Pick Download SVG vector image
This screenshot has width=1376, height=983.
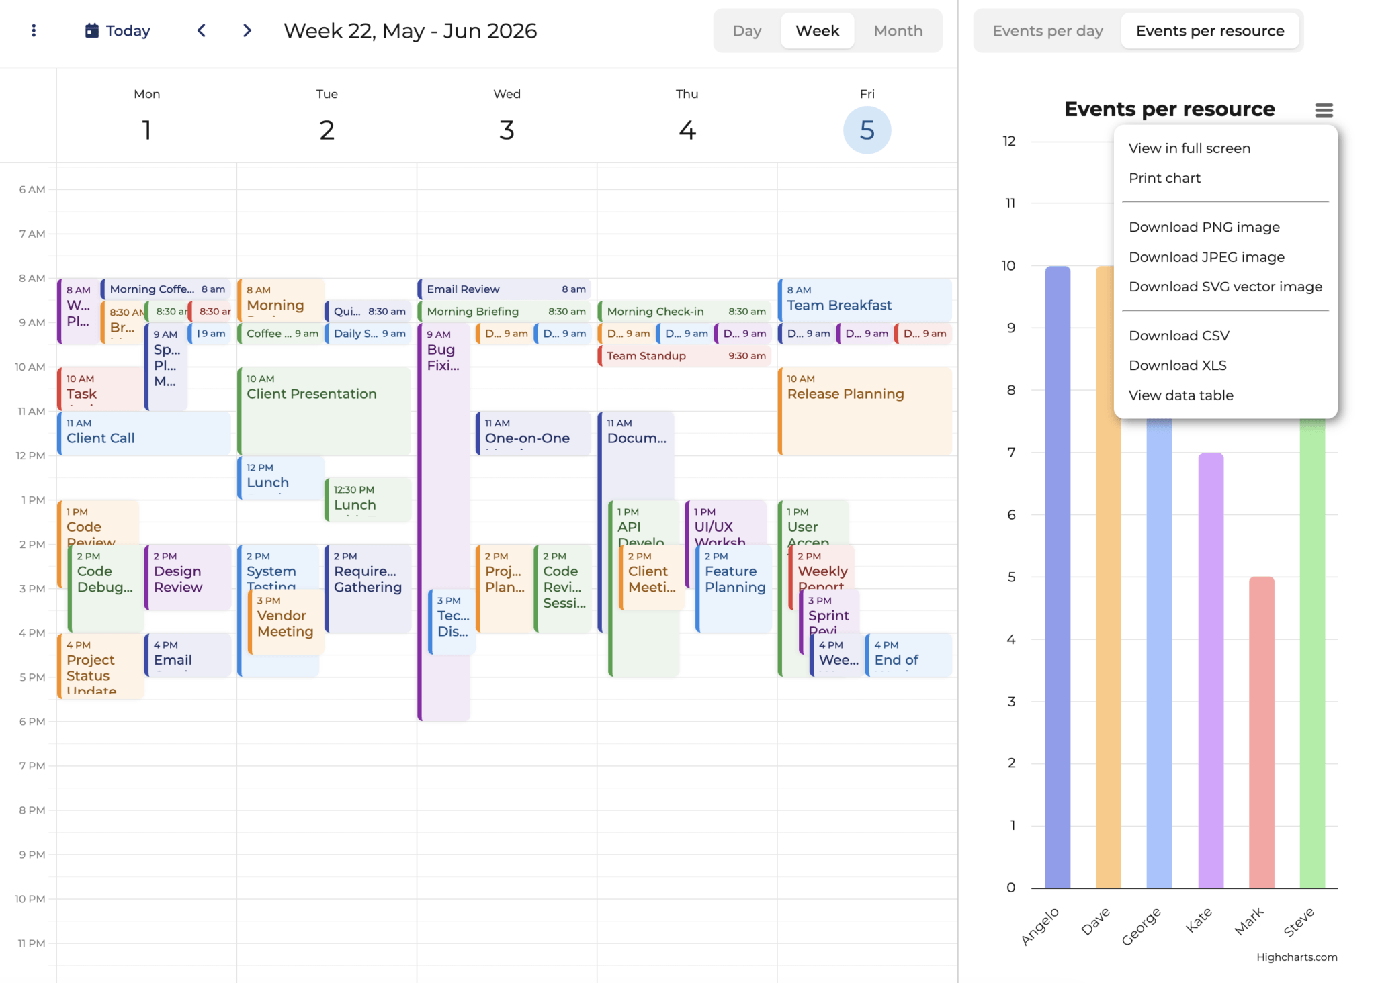pyautogui.click(x=1225, y=287)
